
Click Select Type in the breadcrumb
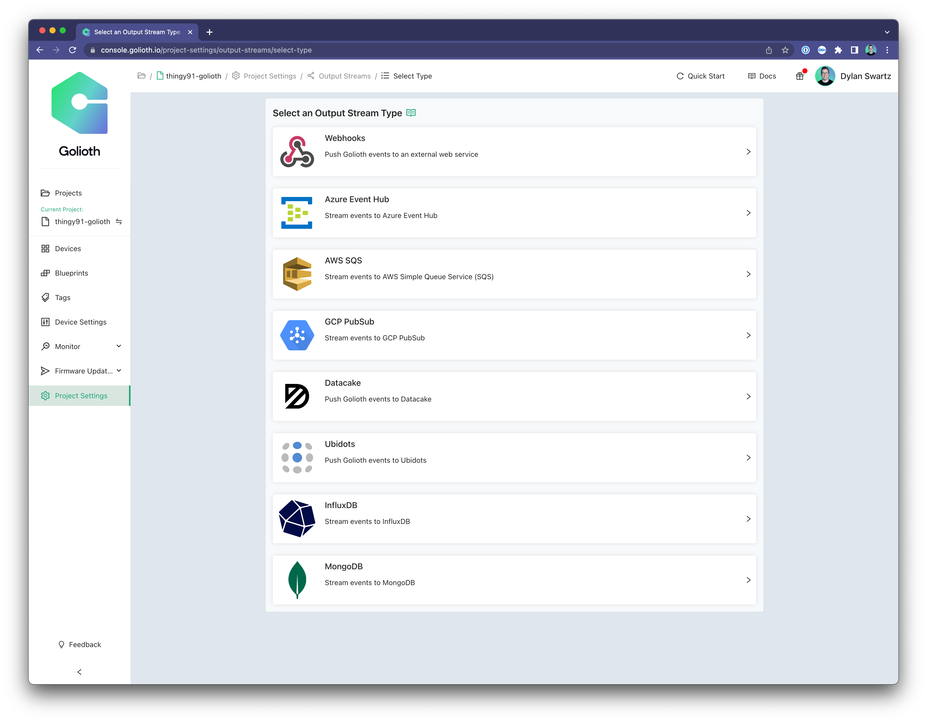pyautogui.click(x=407, y=76)
